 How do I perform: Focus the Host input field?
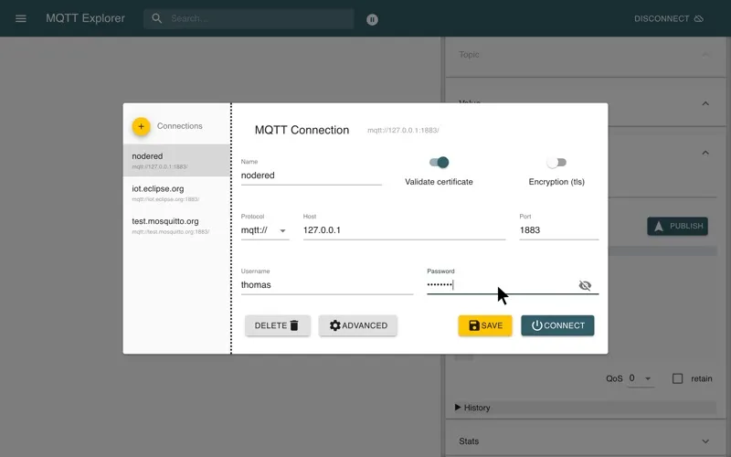(x=404, y=230)
